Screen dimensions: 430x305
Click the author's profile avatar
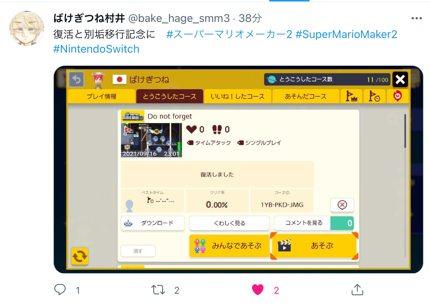pyautogui.click(x=27, y=28)
